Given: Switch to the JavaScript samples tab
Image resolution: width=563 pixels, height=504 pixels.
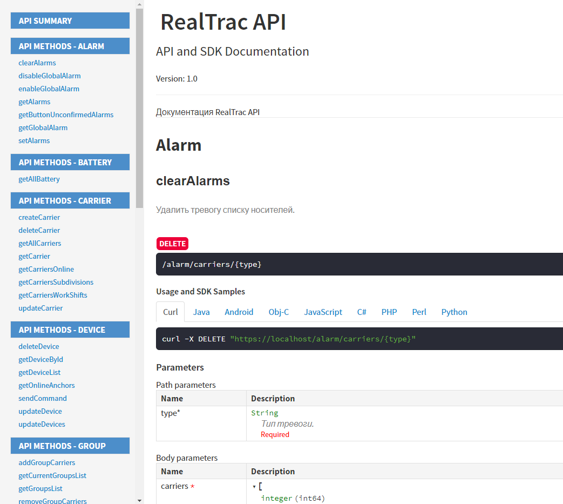Looking at the screenshot, I should coord(323,312).
